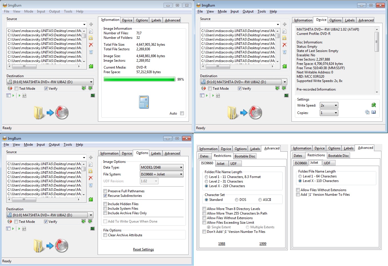The width and height of the screenshot is (388, 266).
Task: Click the red X remove icon in Options-tab window
Action: pyautogui.click(x=91, y=178)
